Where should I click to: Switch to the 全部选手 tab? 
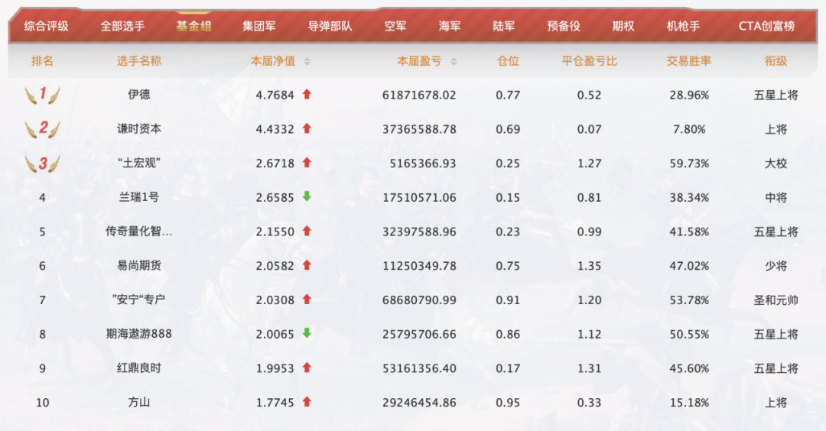122,26
